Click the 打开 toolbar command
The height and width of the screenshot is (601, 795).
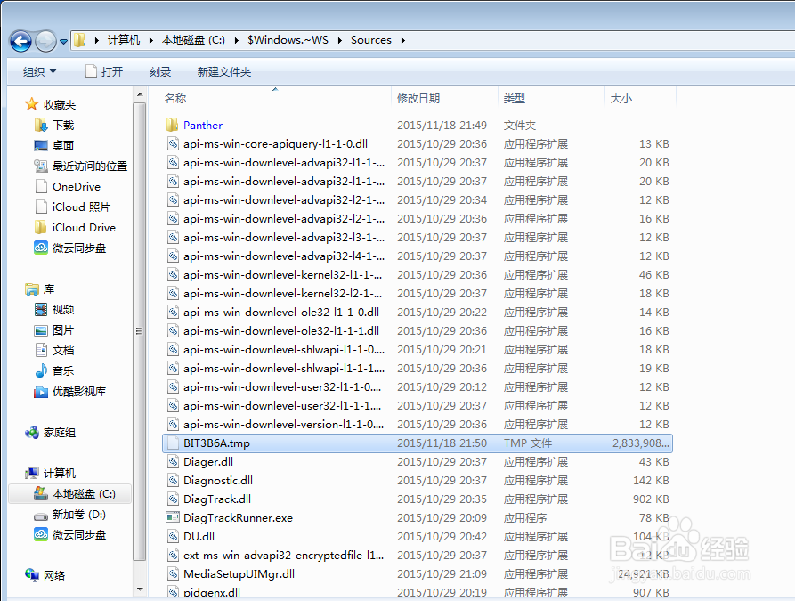click(x=113, y=71)
